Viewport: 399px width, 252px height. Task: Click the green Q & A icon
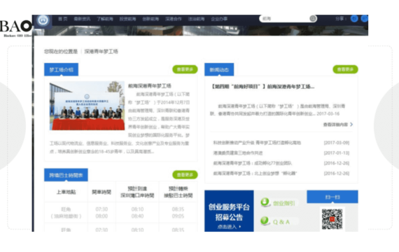click(x=265, y=220)
